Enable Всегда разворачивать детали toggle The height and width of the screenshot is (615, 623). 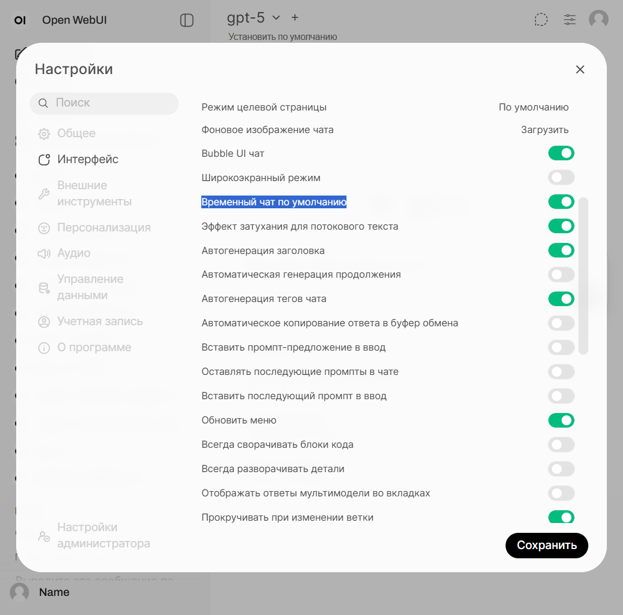click(561, 469)
